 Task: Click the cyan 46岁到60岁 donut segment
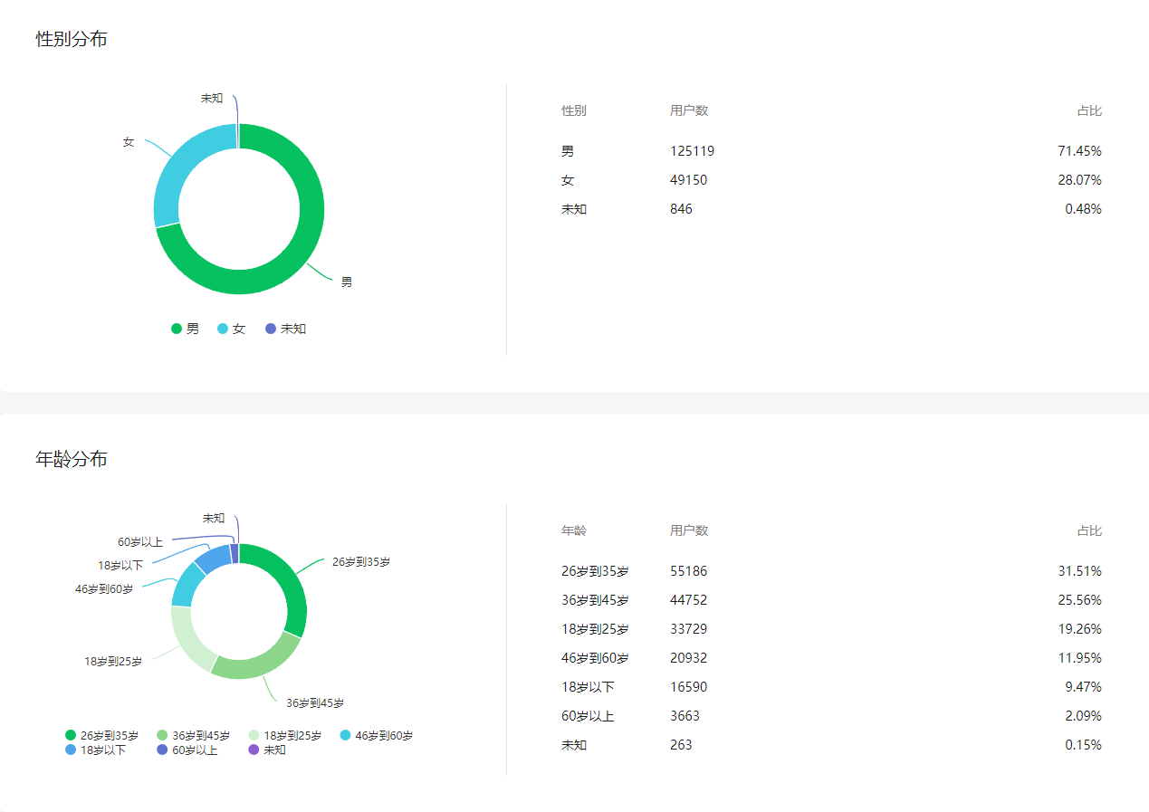click(x=186, y=585)
